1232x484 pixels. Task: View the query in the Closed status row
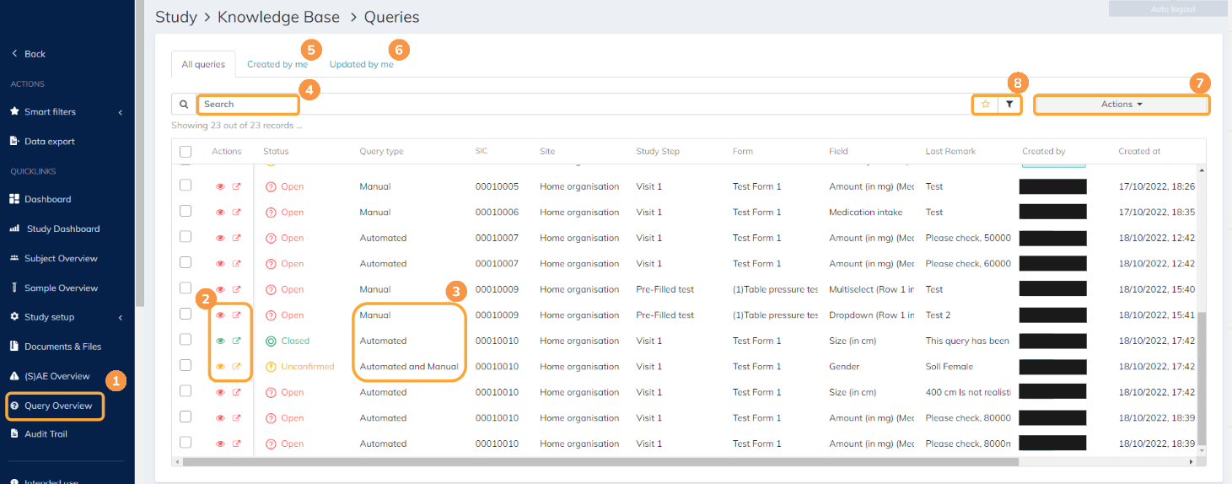coord(220,341)
